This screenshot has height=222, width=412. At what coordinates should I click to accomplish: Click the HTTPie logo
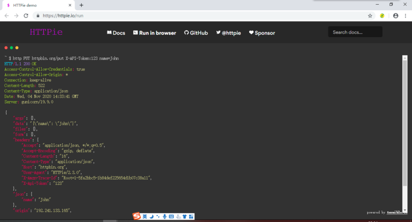pos(46,32)
